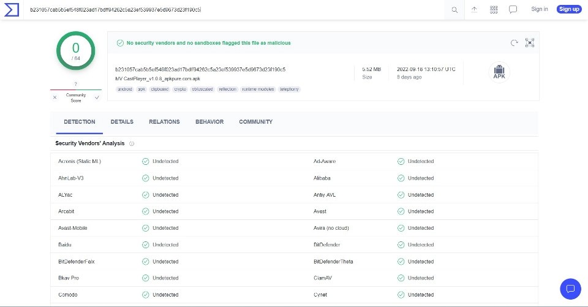The height and width of the screenshot is (307, 588).
Task: Click the BitDefenderTheta vendor name
Action: (x=333, y=262)
